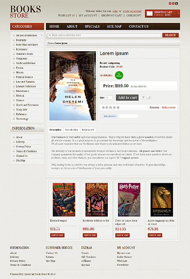The width and height of the screenshot is (190, 279).
Task: Open the Brisingr book thumbnail
Action: pyautogui.click(x=162, y=200)
